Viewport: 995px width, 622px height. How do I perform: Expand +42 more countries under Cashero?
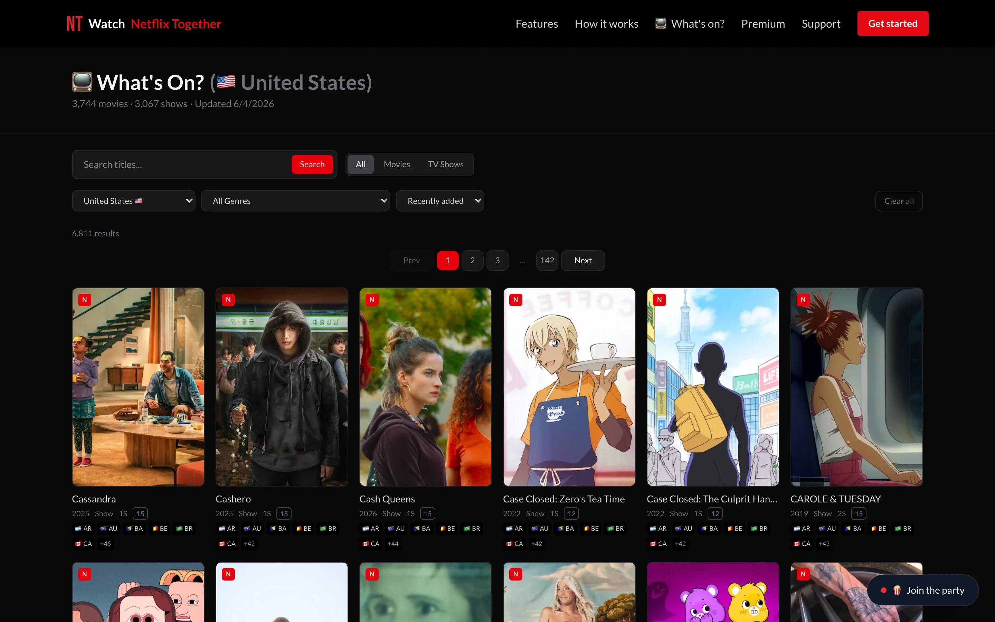(x=249, y=544)
